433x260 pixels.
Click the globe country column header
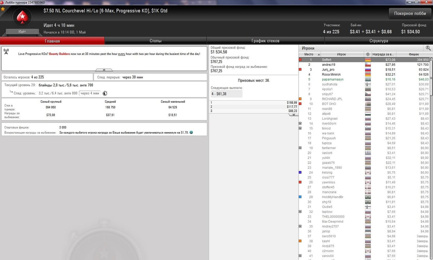coord(368,54)
